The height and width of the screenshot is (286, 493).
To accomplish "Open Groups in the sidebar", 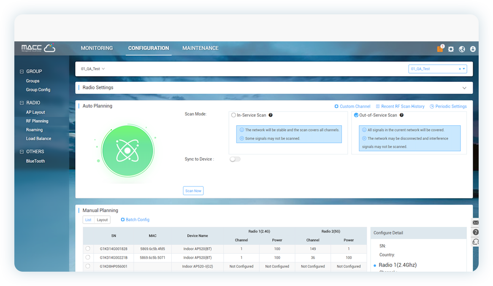I will point(33,81).
